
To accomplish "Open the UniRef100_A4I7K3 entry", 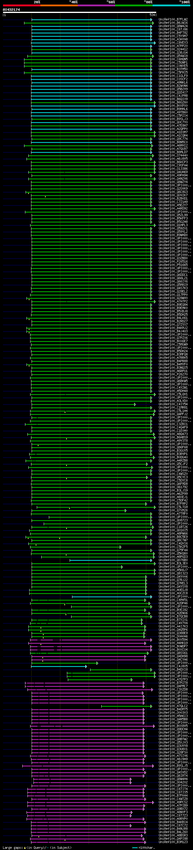I will pyautogui.click(x=173, y=627).
